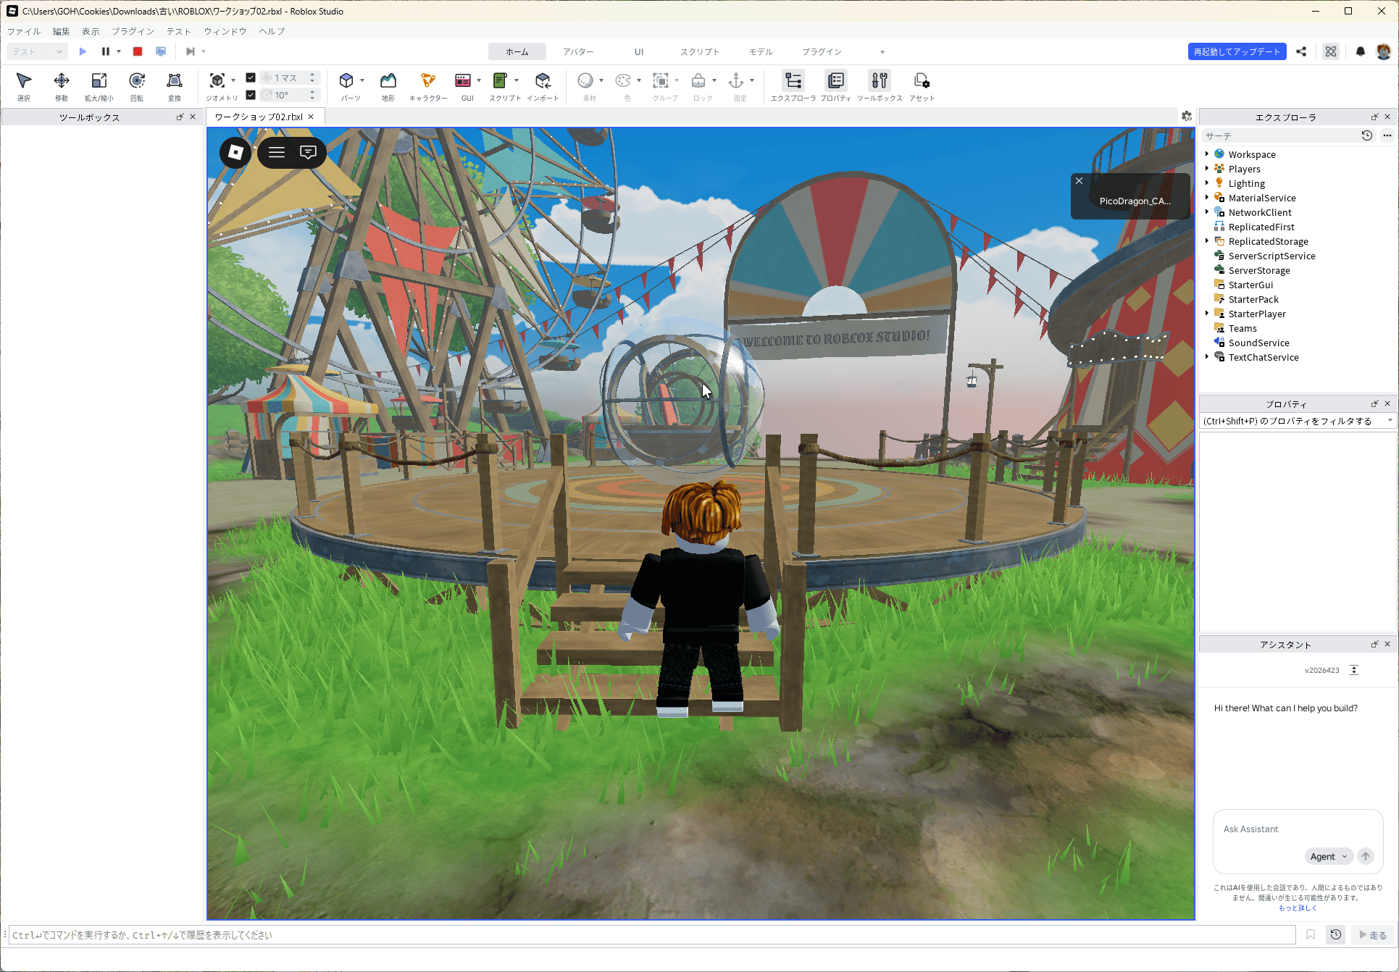Viewport: 1399px width, 972px height.
Task: Expand the StarterPlayer node
Action: pos(1207,314)
